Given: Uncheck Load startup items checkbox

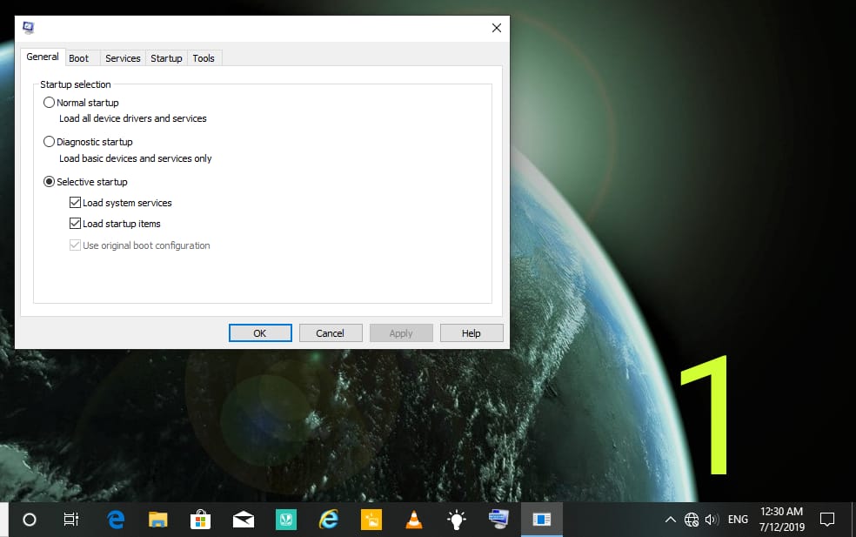Looking at the screenshot, I should [x=75, y=224].
